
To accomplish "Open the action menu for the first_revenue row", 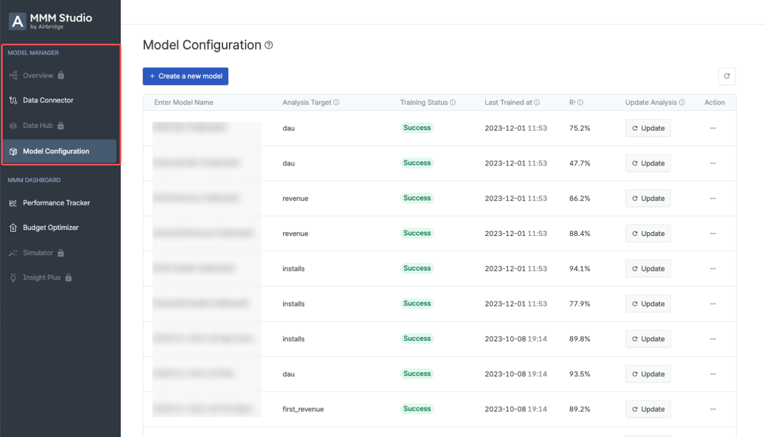I will pyautogui.click(x=713, y=409).
